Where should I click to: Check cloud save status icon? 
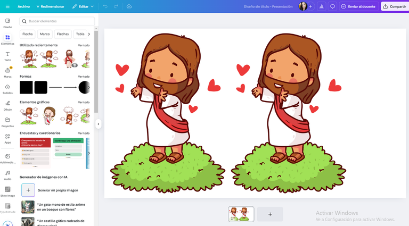pos(129,6)
